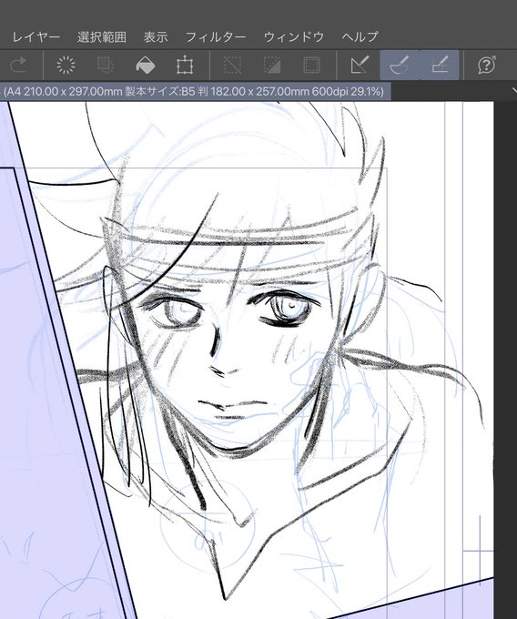Viewport: 517px width, 619px height.
Task: Select the canvas tab with A4 210.00 x 297.00mm
Action: click(195, 92)
